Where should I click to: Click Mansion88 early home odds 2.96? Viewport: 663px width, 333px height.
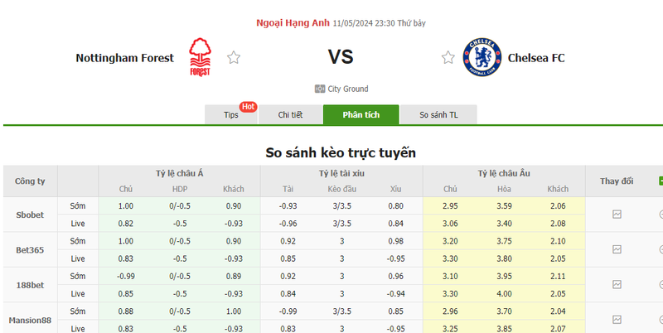(x=450, y=311)
